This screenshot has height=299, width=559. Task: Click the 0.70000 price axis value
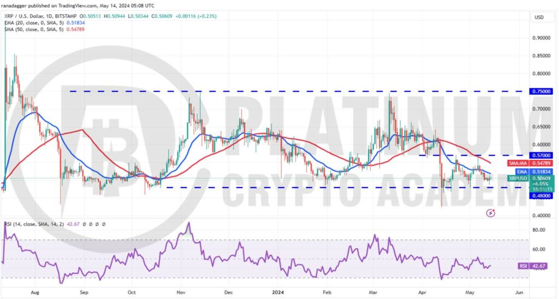click(x=541, y=109)
